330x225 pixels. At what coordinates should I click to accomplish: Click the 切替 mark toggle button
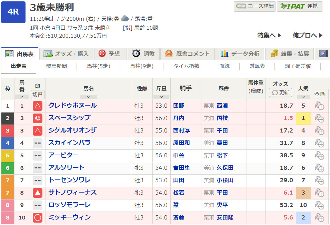[x=38, y=94]
